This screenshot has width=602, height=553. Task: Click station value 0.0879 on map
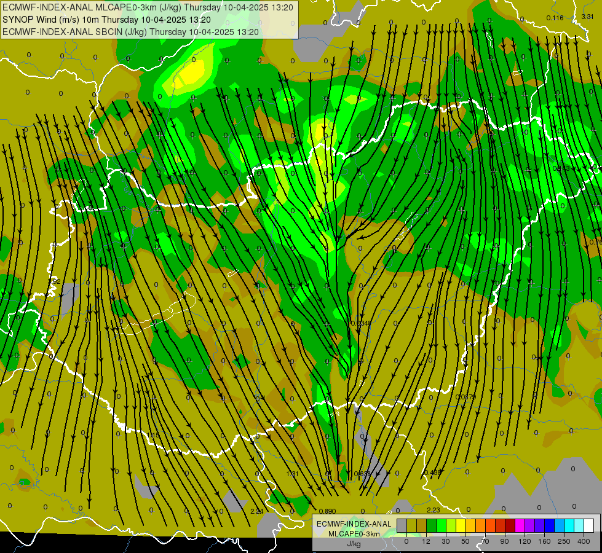pyautogui.click(x=465, y=396)
